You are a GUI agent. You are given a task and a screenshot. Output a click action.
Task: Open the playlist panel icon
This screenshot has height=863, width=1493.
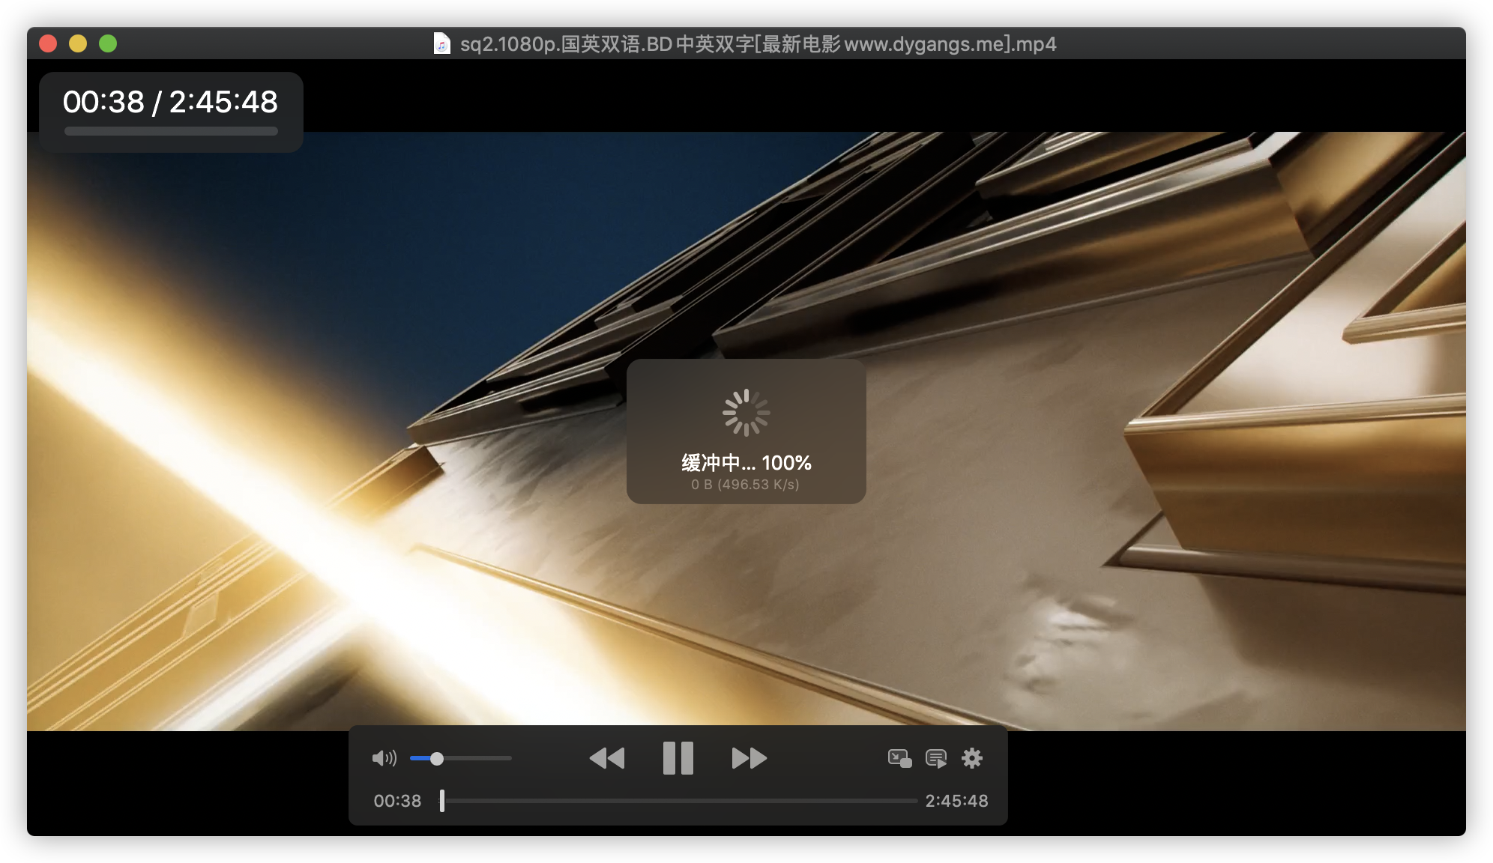pos(936,758)
